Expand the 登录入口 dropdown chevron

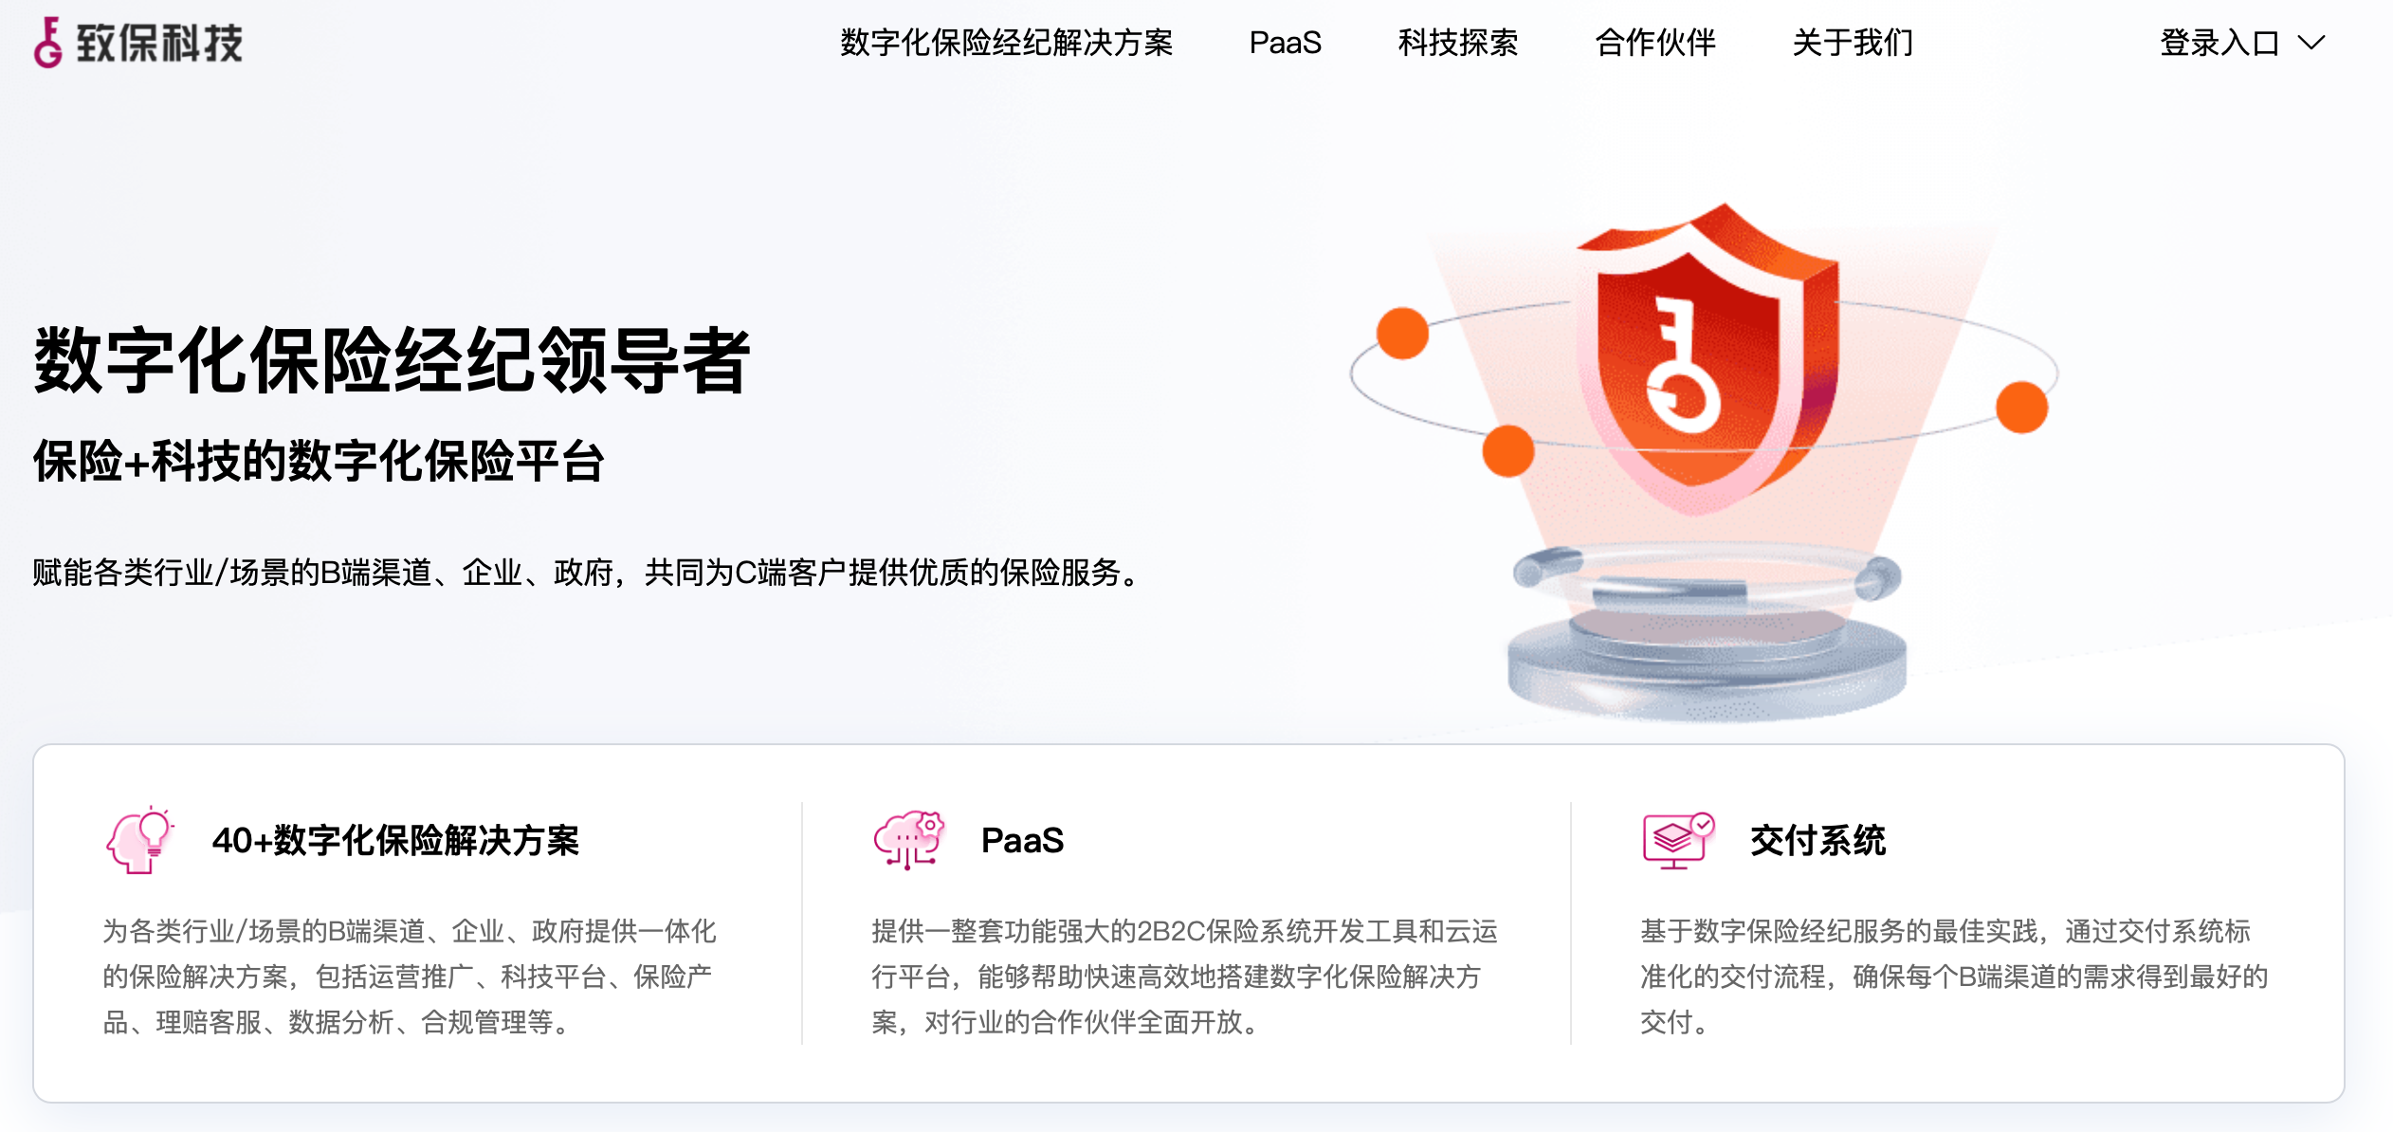[x=2312, y=43]
